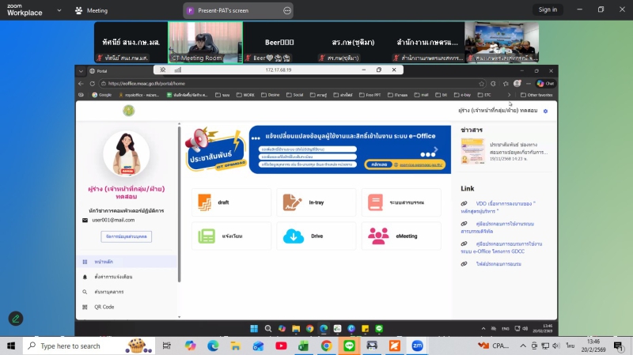The height and width of the screenshot is (355, 633).
Task: Click the green annotate pencil icon
Action: [x=16, y=319]
